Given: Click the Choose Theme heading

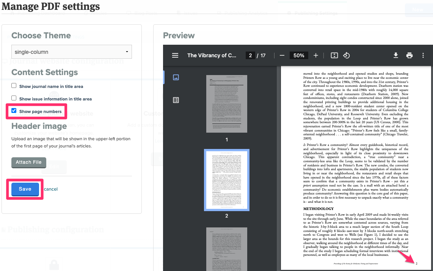Looking at the screenshot, I should [41, 36].
